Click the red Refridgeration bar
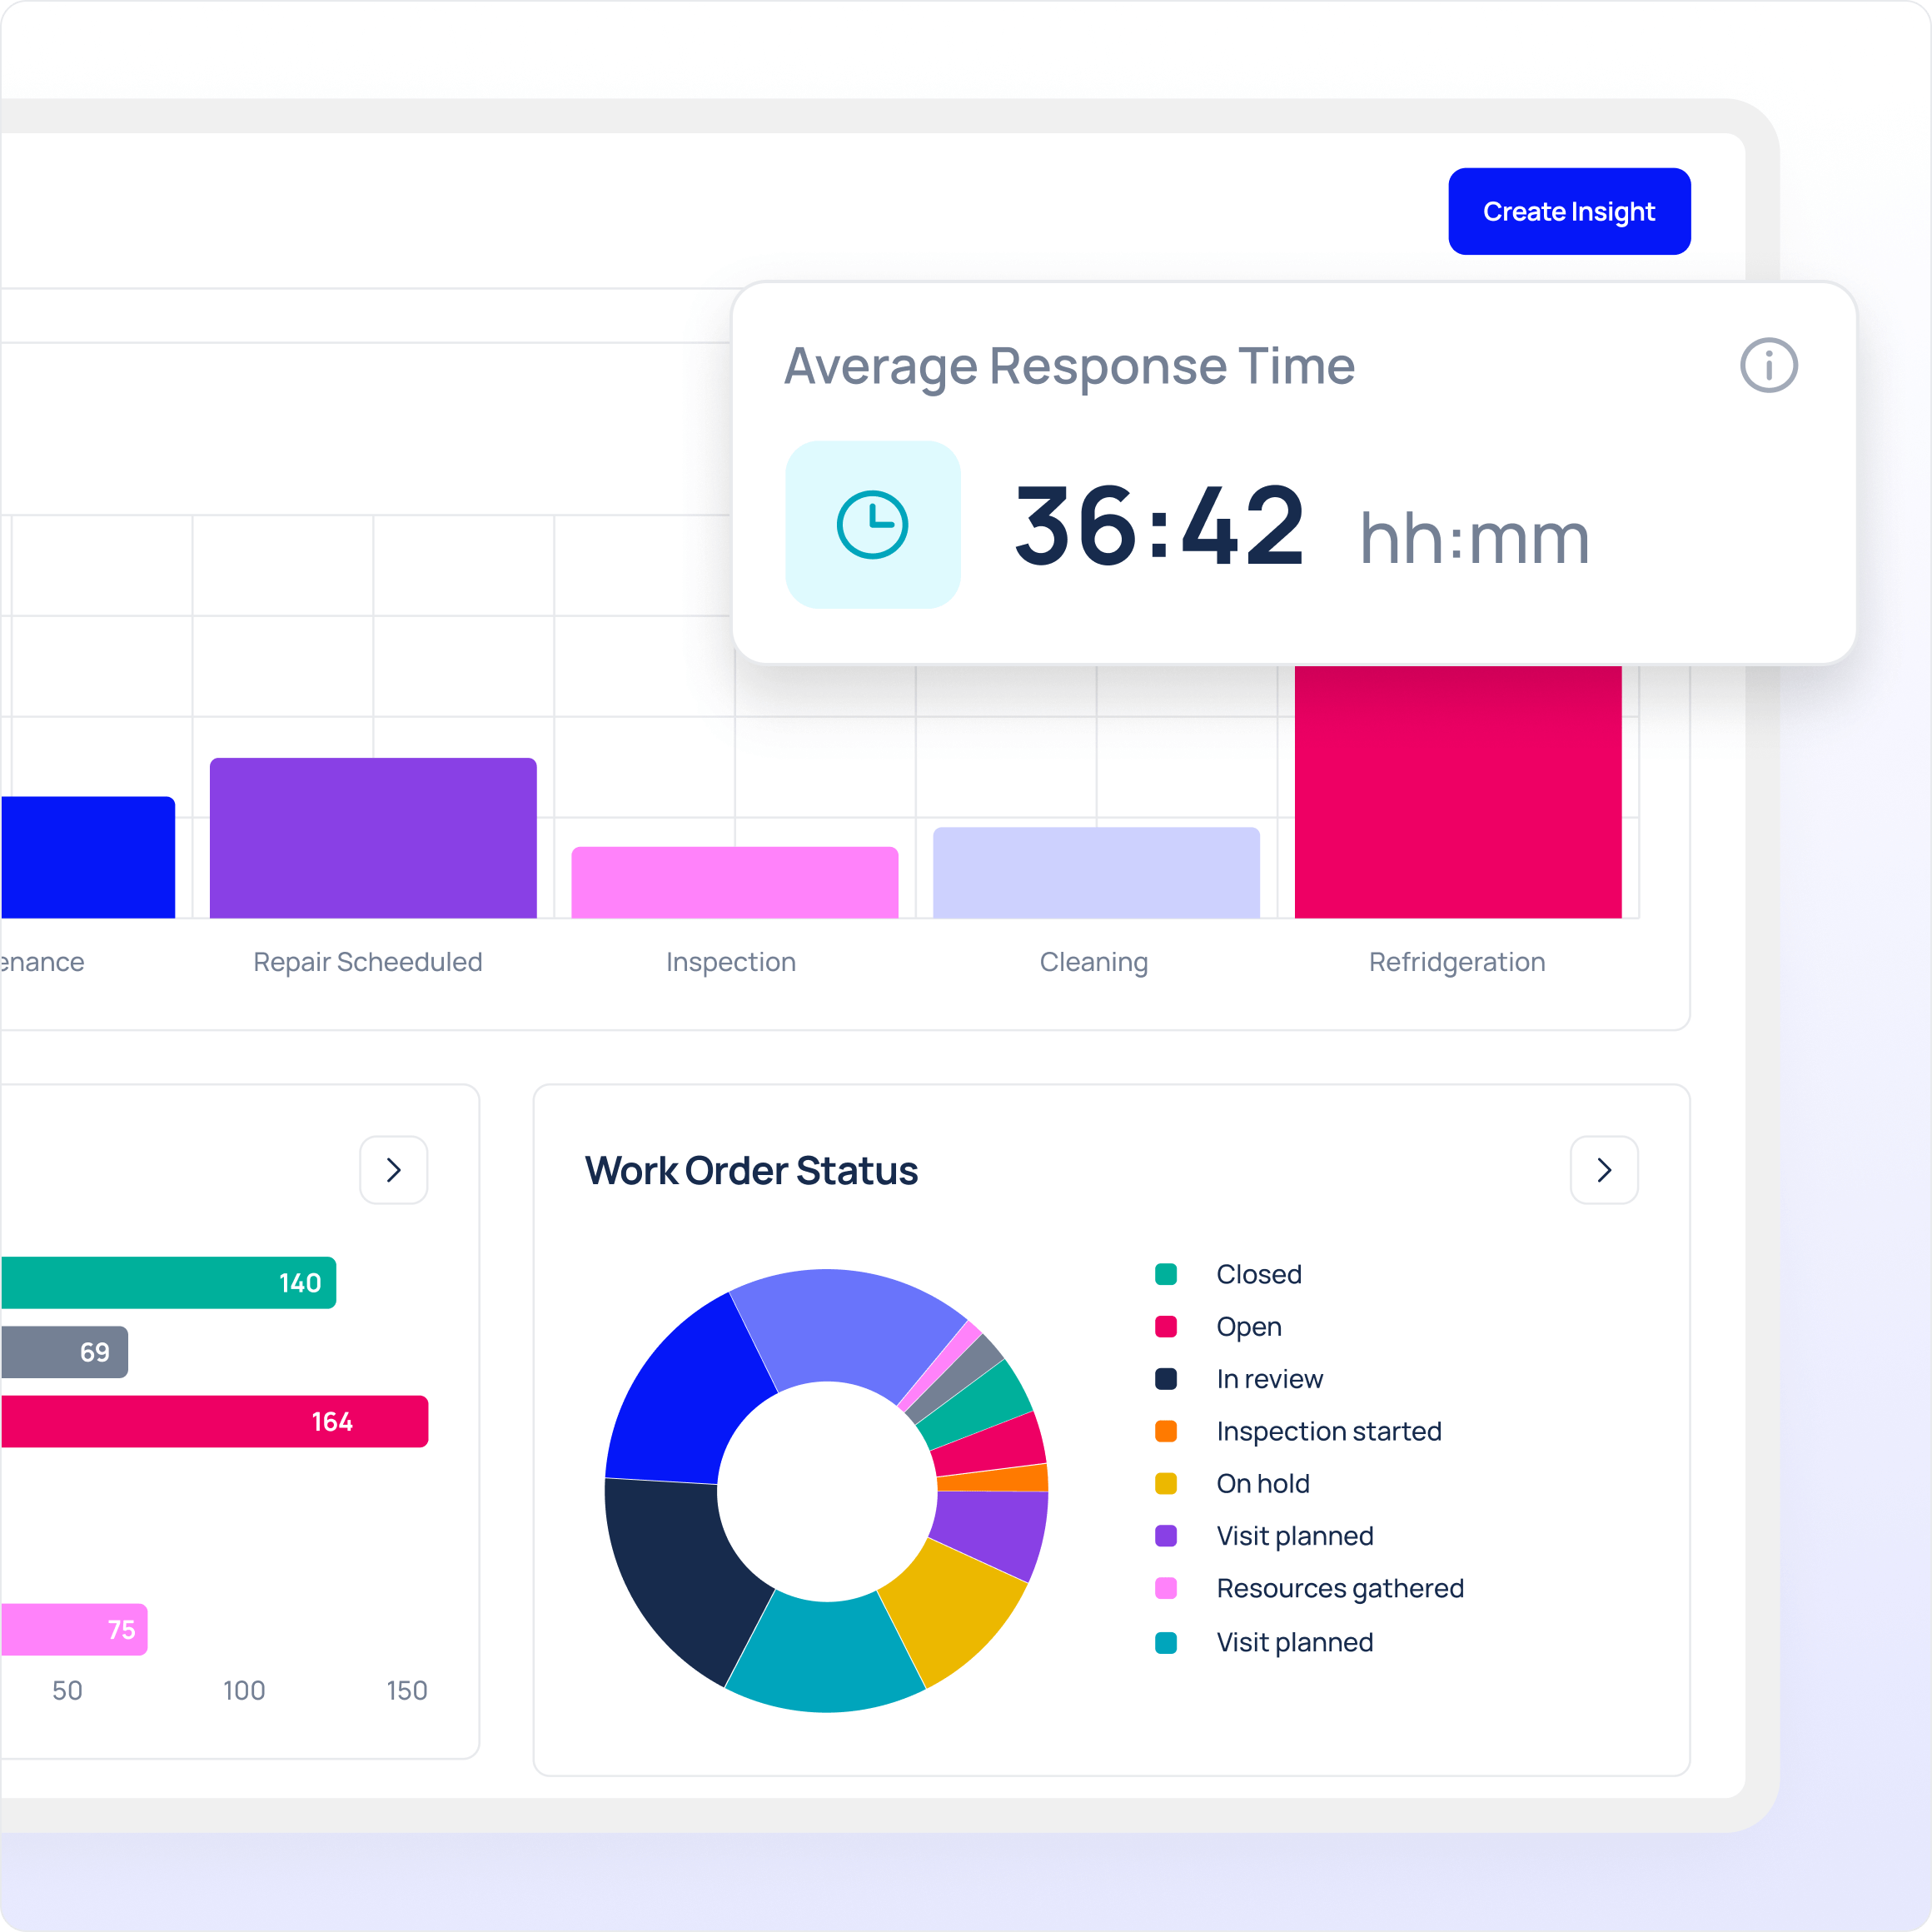The height and width of the screenshot is (1932, 1932). (x=1457, y=790)
